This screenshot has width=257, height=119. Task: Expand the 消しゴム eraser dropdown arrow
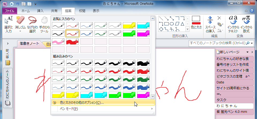click(x=20, y=31)
